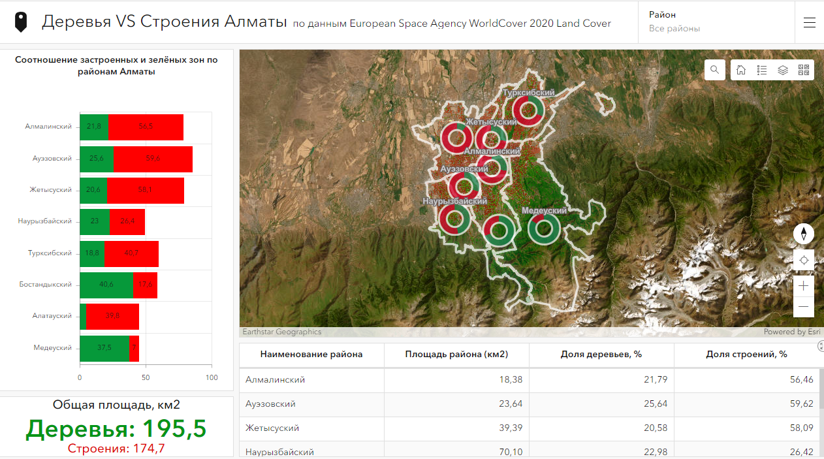Expand the table panel to full view
Viewport: 824px width, 459px height.
coord(820,347)
